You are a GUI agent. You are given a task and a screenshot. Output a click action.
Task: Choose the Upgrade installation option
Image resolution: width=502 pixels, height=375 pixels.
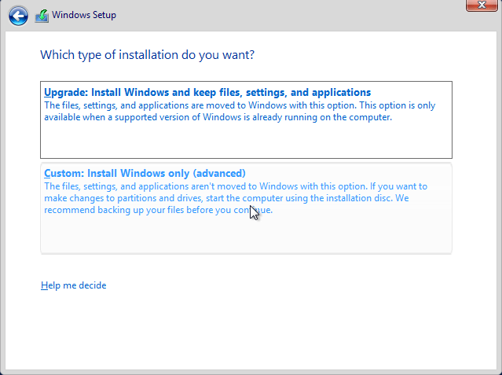point(246,119)
